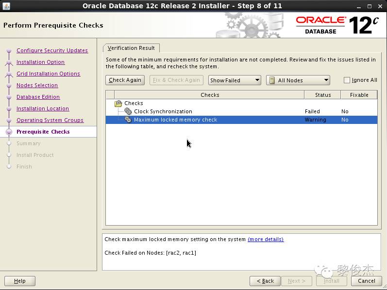
Task: Click the Check Again button
Action: click(x=125, y=80)
